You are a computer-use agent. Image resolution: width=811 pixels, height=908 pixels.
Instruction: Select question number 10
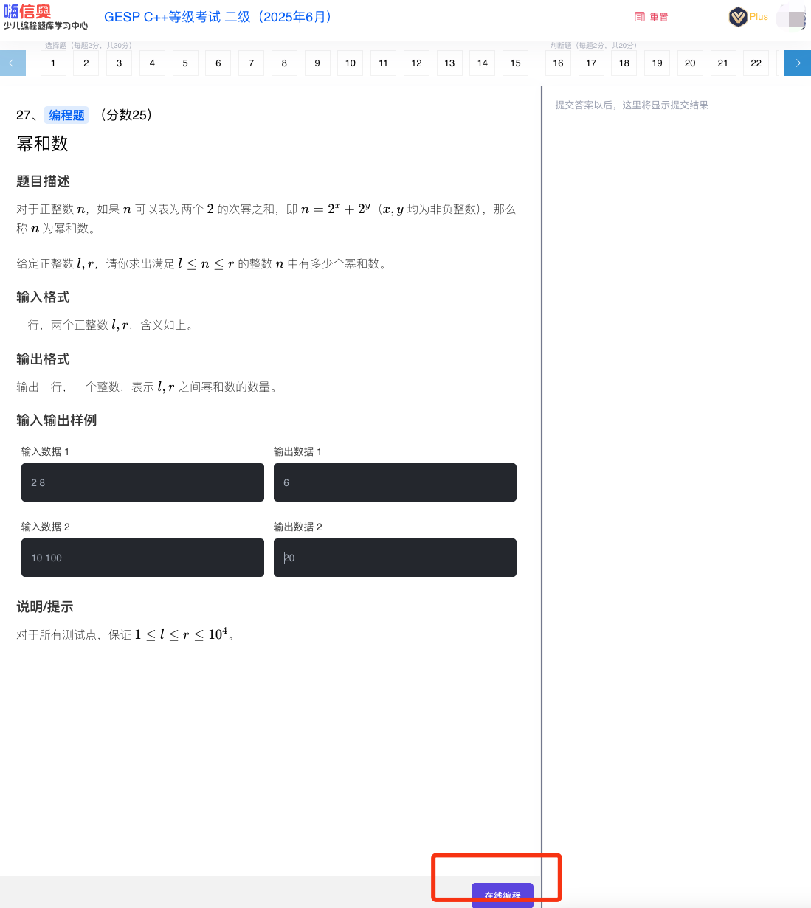pyautogui.click(x=351, y=63)
